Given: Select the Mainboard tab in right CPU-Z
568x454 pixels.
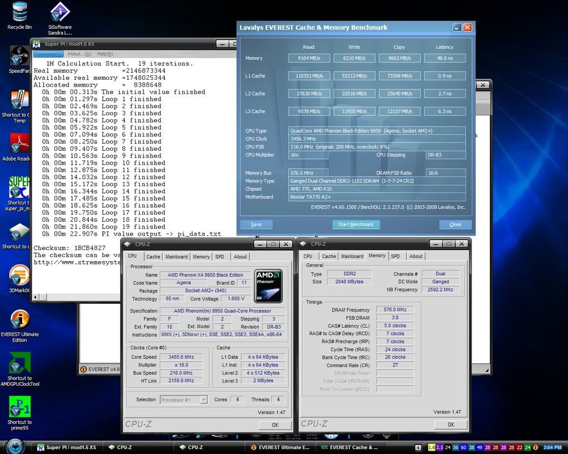Looking at the screenshot, I should (352, 256).
